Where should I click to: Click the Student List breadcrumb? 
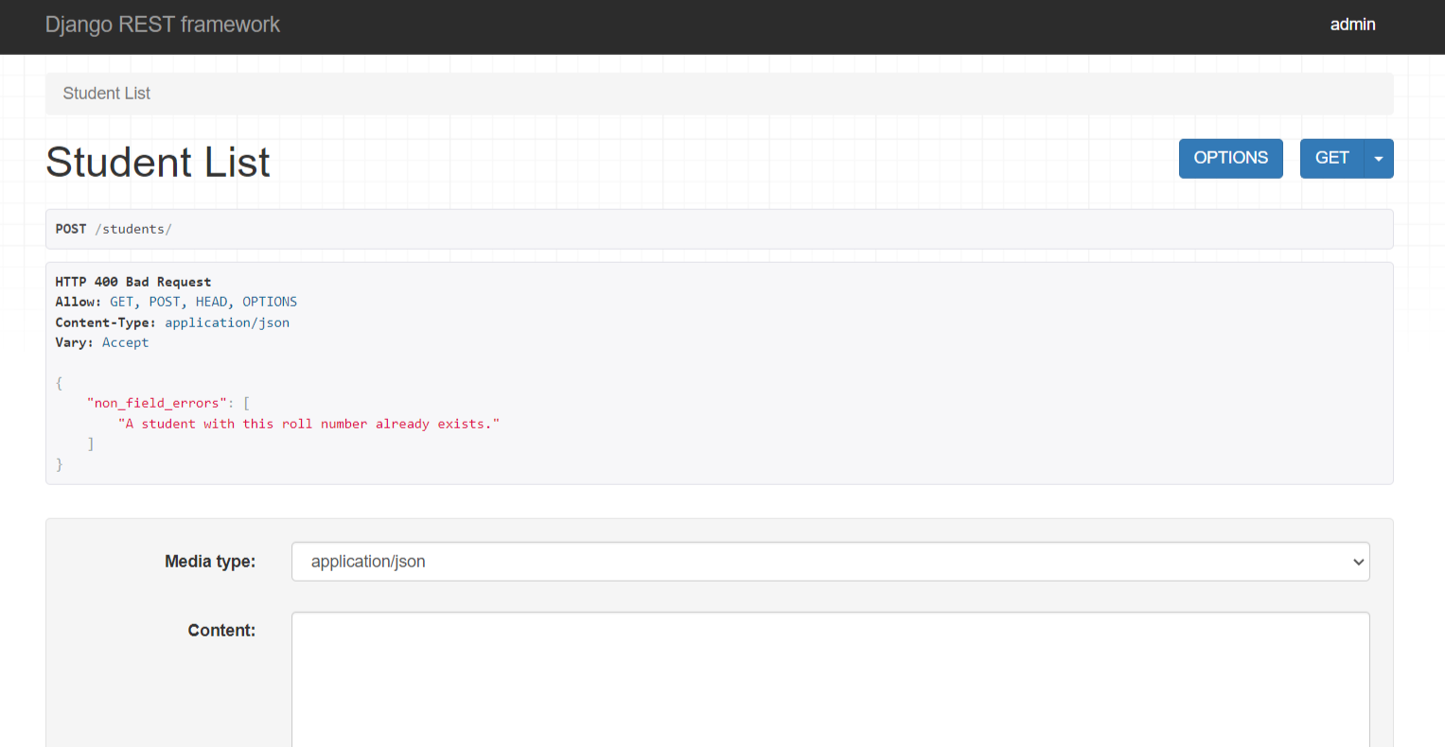tap(107, 94)
